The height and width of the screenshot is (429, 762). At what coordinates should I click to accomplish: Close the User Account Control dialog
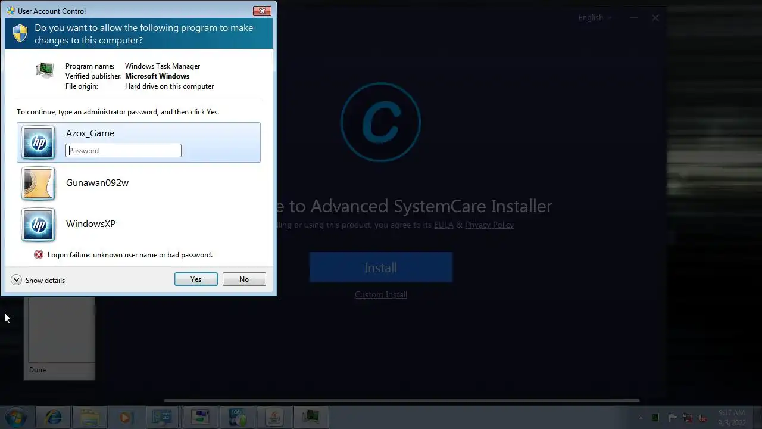click(263, 11)
